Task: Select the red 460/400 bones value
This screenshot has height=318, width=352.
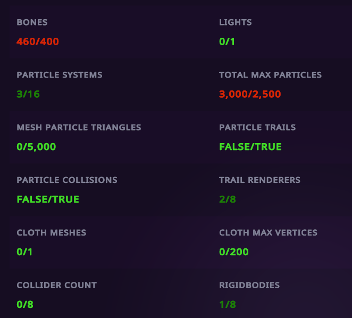Action: tap(38, 41)
